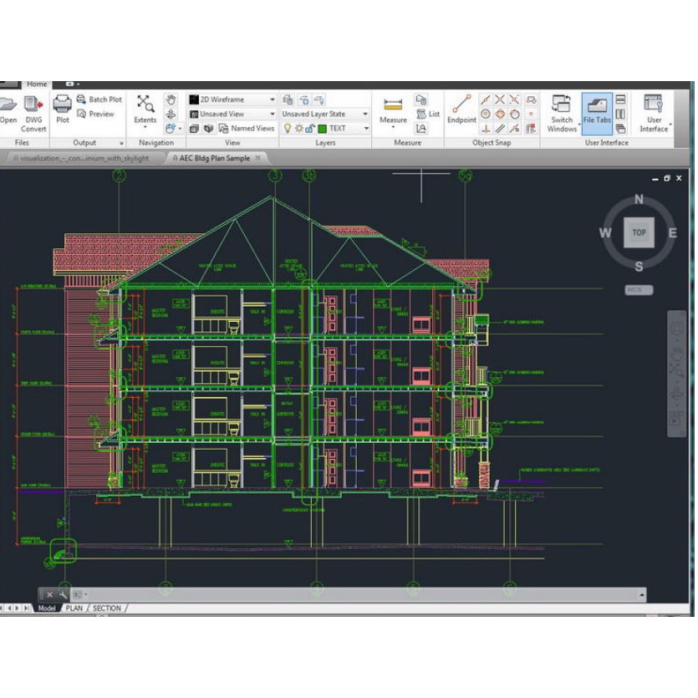The height and width of the screenshot is (698, 698).
Task: Click the Batch Plot button
Action: coord(99,99)
